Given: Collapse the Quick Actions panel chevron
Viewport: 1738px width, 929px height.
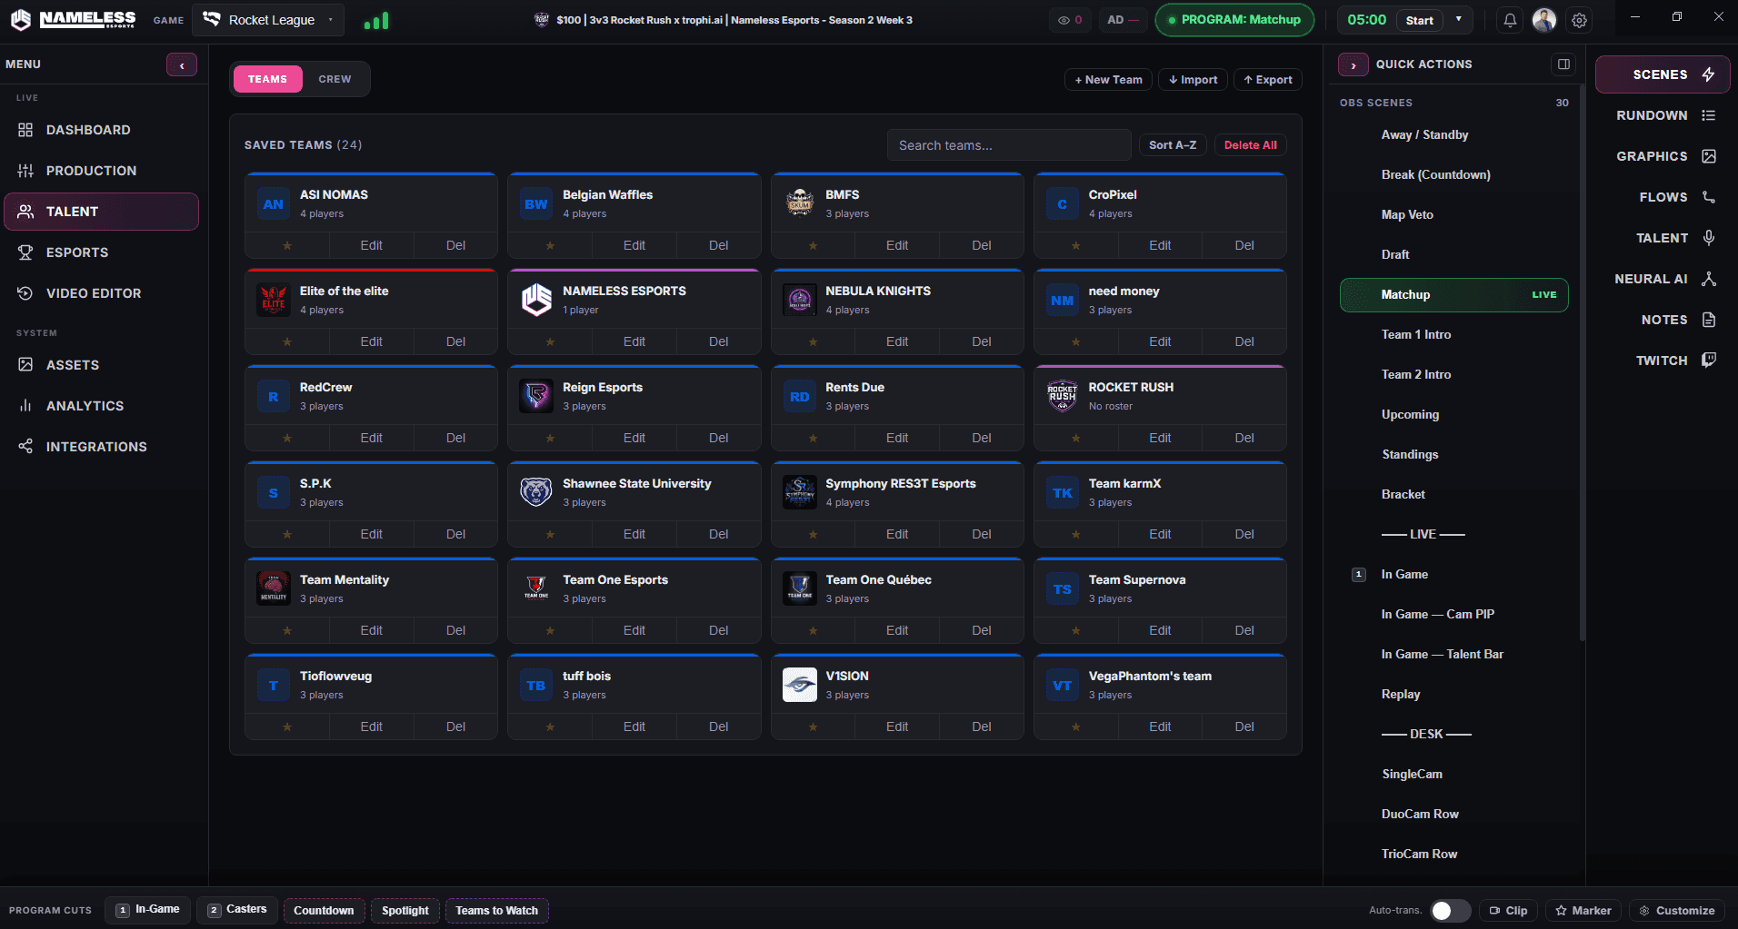Looking at the screenshot, I should click(x=1353, y=64).
